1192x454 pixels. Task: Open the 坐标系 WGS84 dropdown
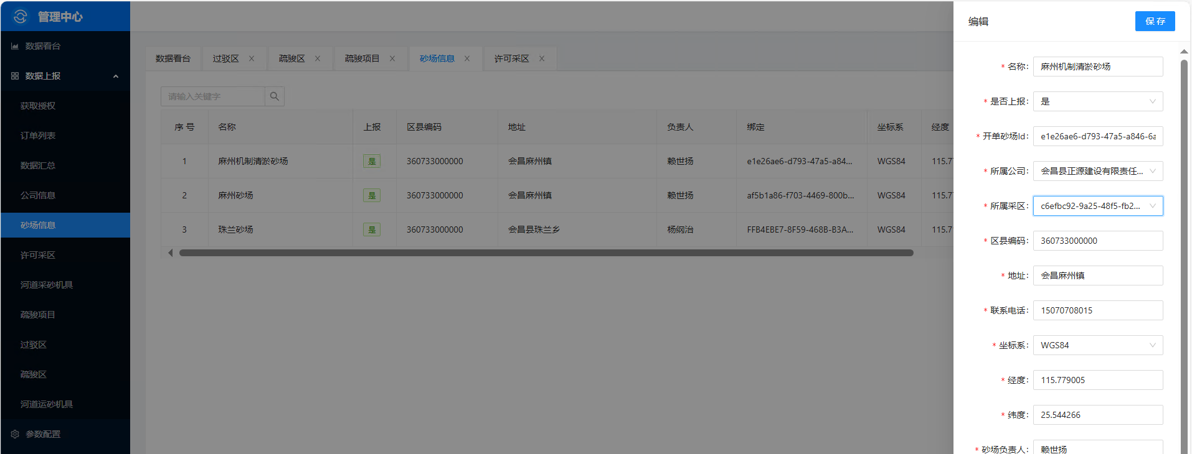pyautogui.click(x=1097, y=345)
